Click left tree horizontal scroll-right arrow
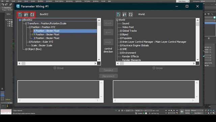The width and height of the screenshot is (216, 122). coord(95,63)
